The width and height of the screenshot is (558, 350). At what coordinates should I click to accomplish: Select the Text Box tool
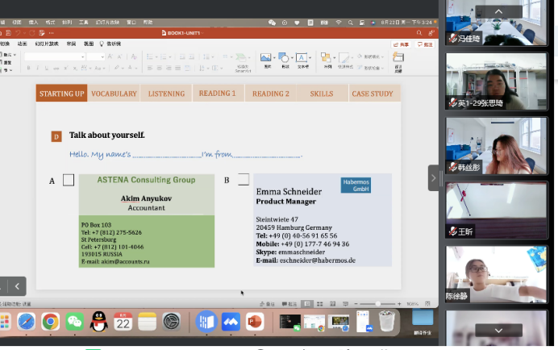click(302, 58)
